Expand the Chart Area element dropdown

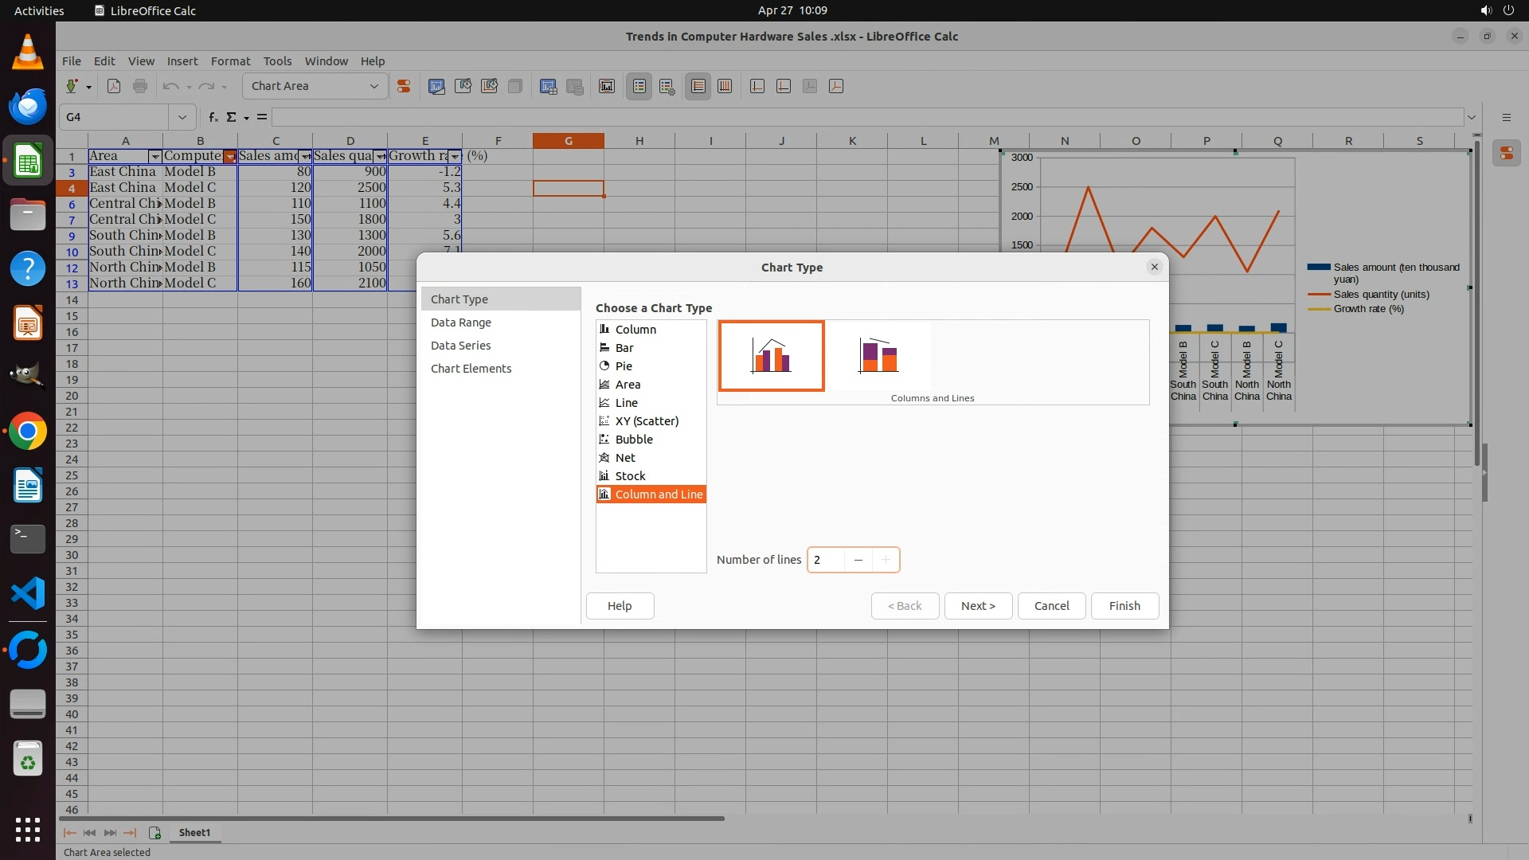click(373, 86)
